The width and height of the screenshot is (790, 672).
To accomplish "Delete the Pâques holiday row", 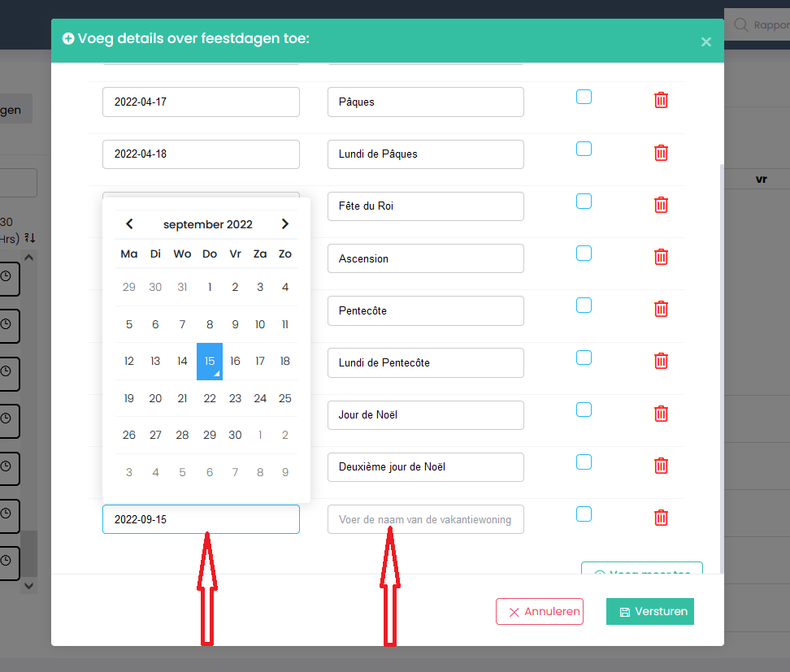I will click(x=661, y=100).
